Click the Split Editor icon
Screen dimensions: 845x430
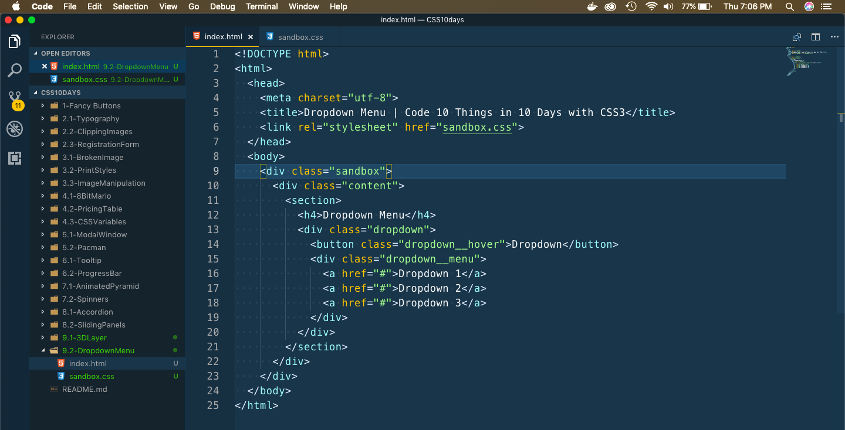(816, 37)
